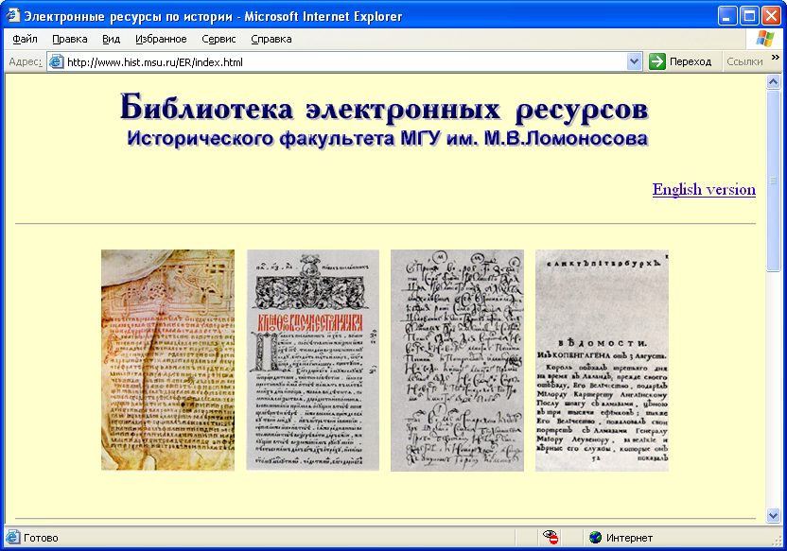Click the Адрес label
Screen dimensions: 787x551
[x=26, y=61]
